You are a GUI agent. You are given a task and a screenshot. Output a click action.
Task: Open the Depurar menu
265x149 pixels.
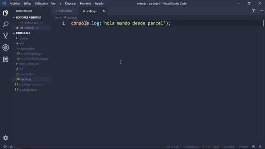[x=70, y=3]
